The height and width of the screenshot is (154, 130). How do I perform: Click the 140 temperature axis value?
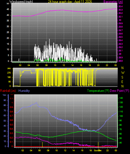(x=121, y=98)
